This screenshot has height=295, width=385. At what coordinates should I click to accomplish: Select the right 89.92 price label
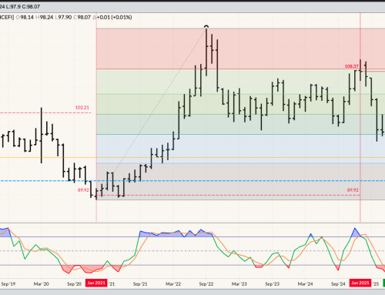353,190
